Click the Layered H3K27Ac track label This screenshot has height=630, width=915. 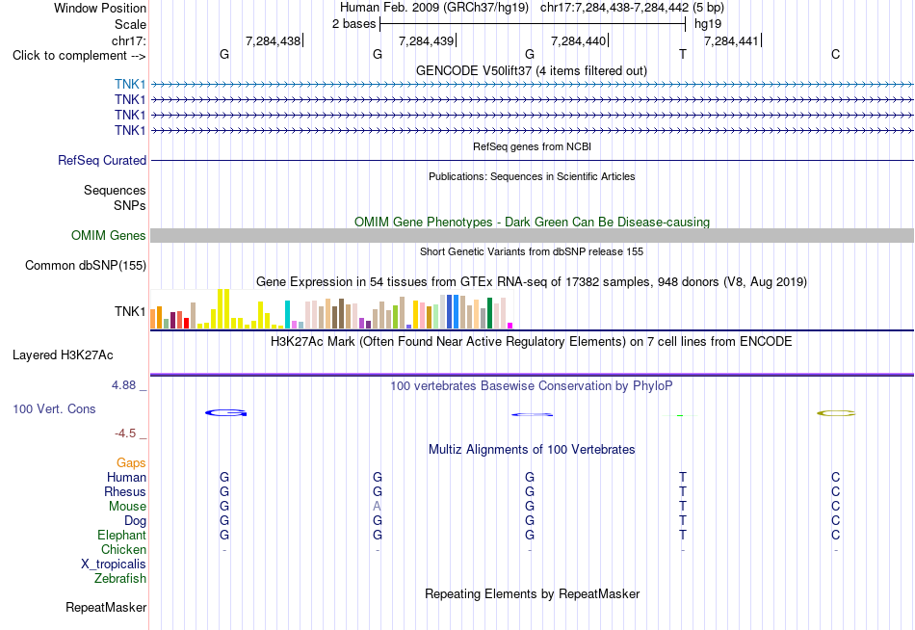[x=63, y=355]
